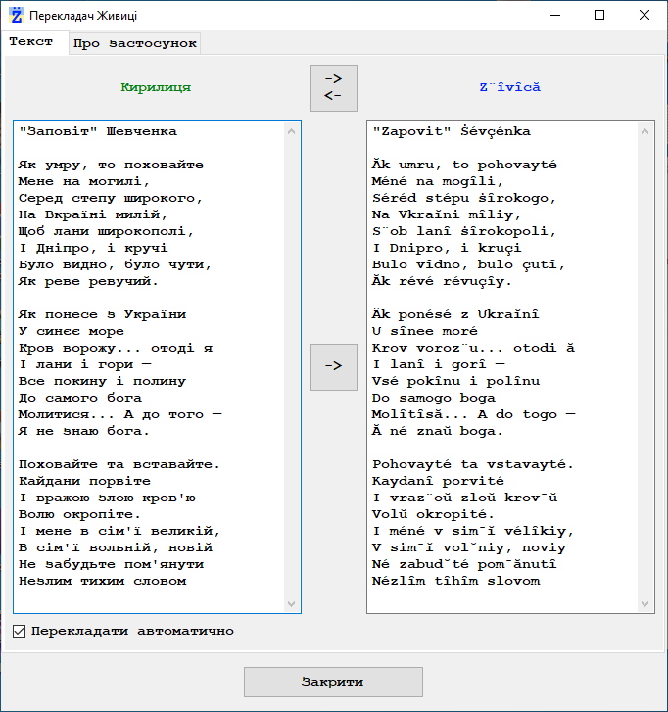Minimize the Перекладач Живиці window
Screen dimensions: 668x712
click(x=553, y=15)
